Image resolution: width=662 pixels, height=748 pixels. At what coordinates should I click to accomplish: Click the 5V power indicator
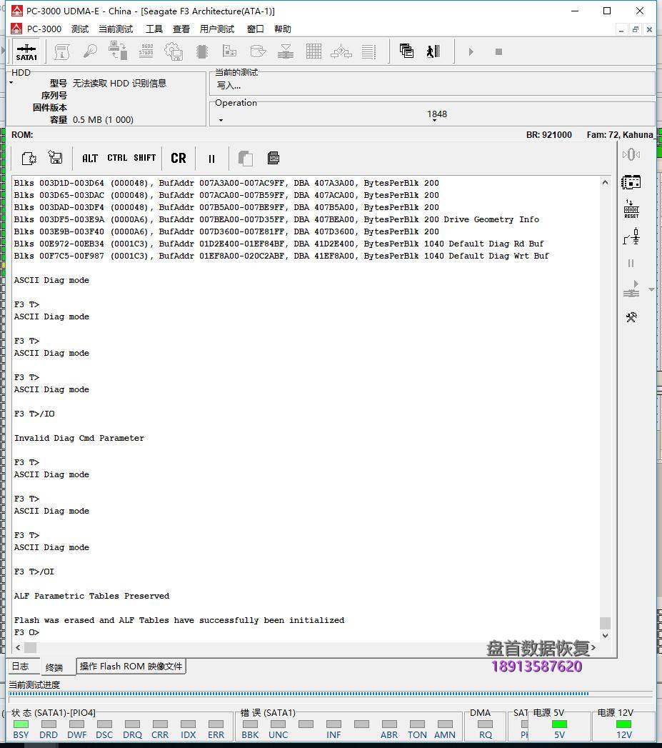[x=559, y=724]
